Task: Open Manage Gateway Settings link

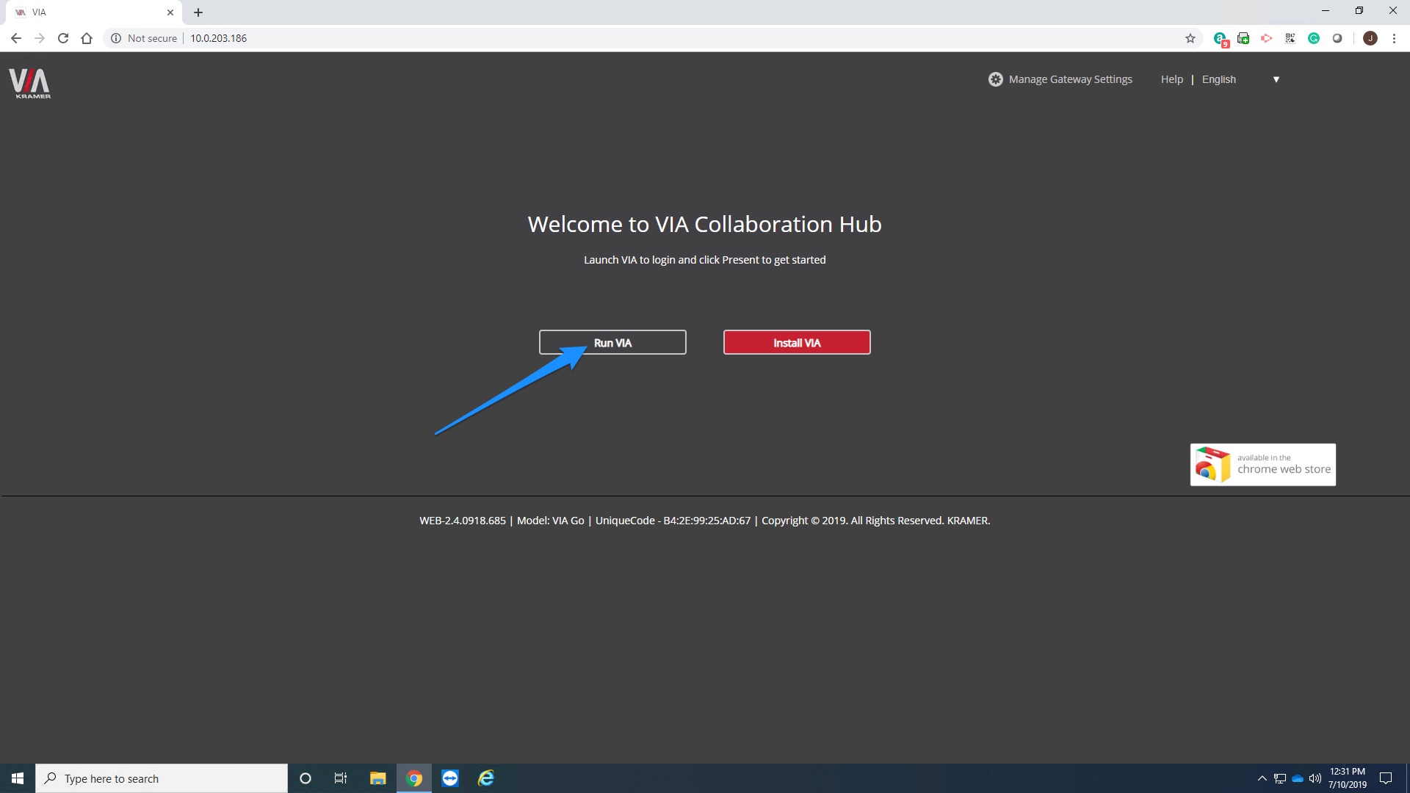Action: 1070,79
